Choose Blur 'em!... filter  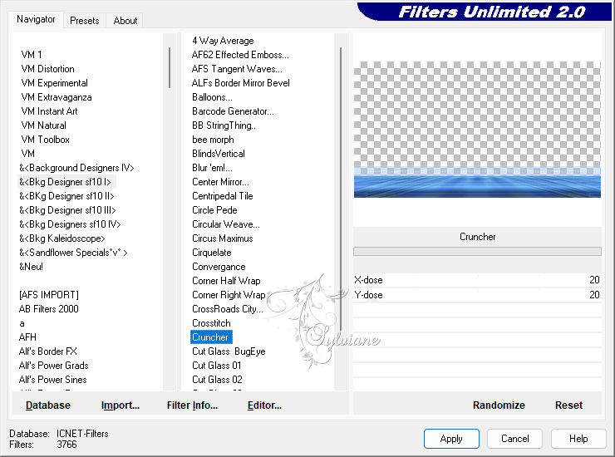212,168
